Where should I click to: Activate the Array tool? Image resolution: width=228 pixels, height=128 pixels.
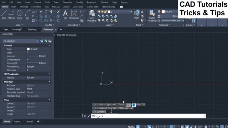51,21
